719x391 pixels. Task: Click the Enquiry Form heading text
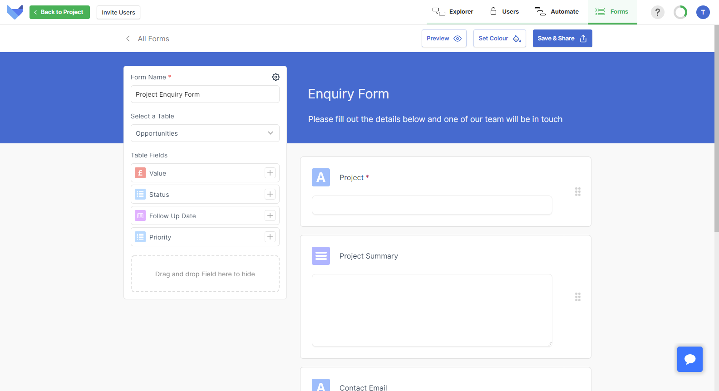coord(348,94)
